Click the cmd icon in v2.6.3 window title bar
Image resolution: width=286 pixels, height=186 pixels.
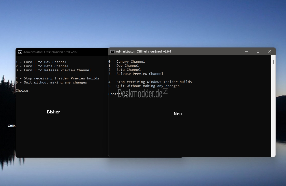pos(20,52)
